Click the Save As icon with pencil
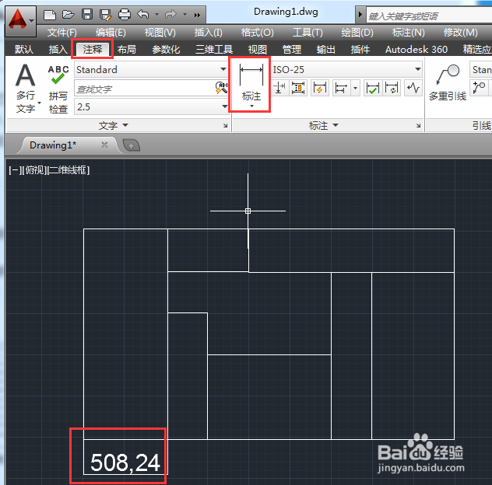 (105, 15)
